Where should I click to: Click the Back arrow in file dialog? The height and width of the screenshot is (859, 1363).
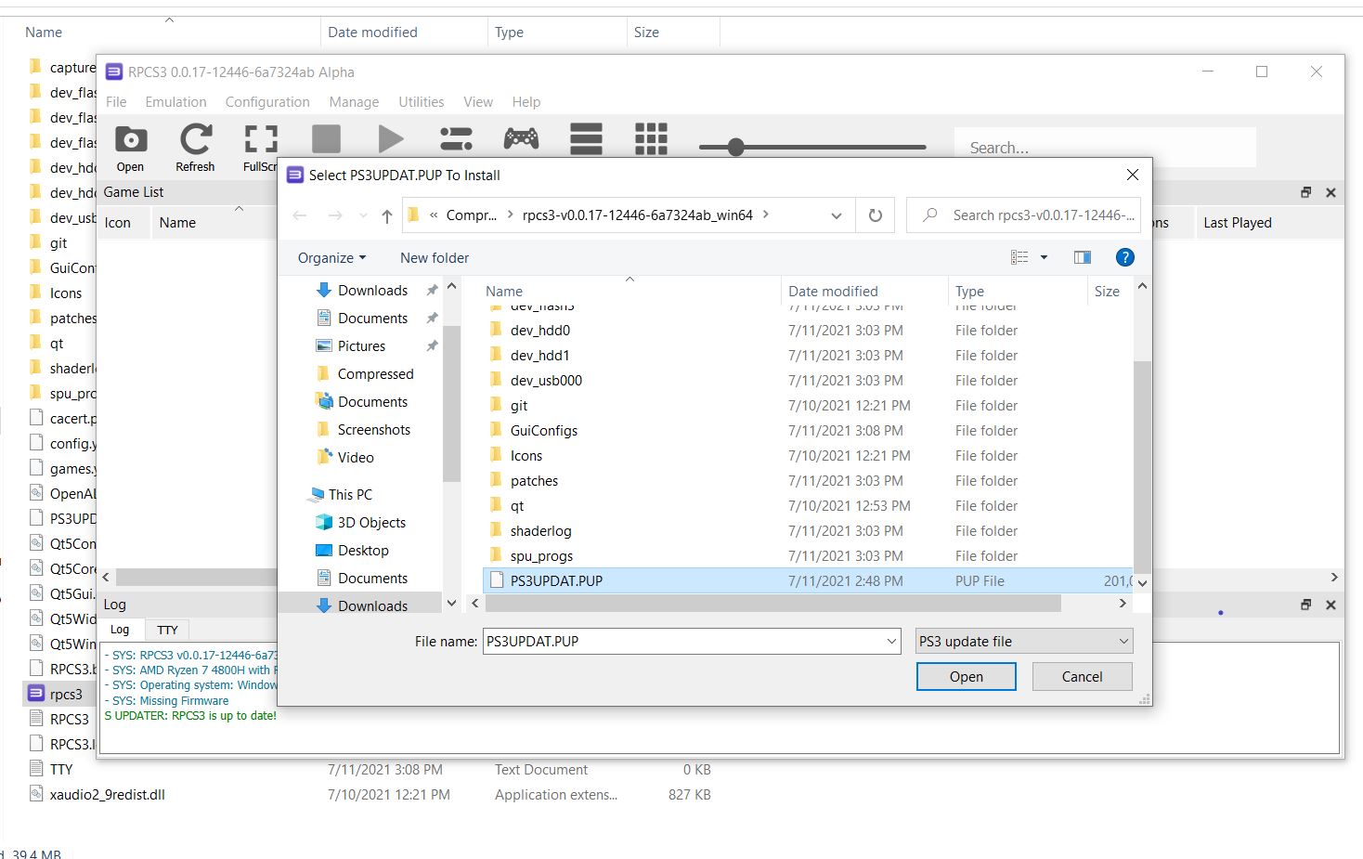coord(300,215)
